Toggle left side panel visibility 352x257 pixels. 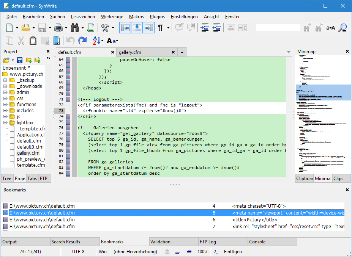point(125,28)
